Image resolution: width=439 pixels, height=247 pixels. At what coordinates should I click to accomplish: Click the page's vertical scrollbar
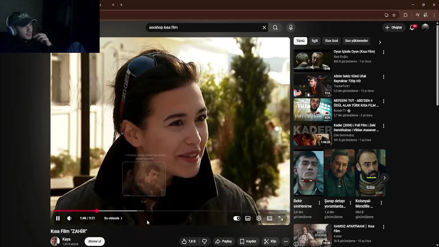tap(437, 65)
